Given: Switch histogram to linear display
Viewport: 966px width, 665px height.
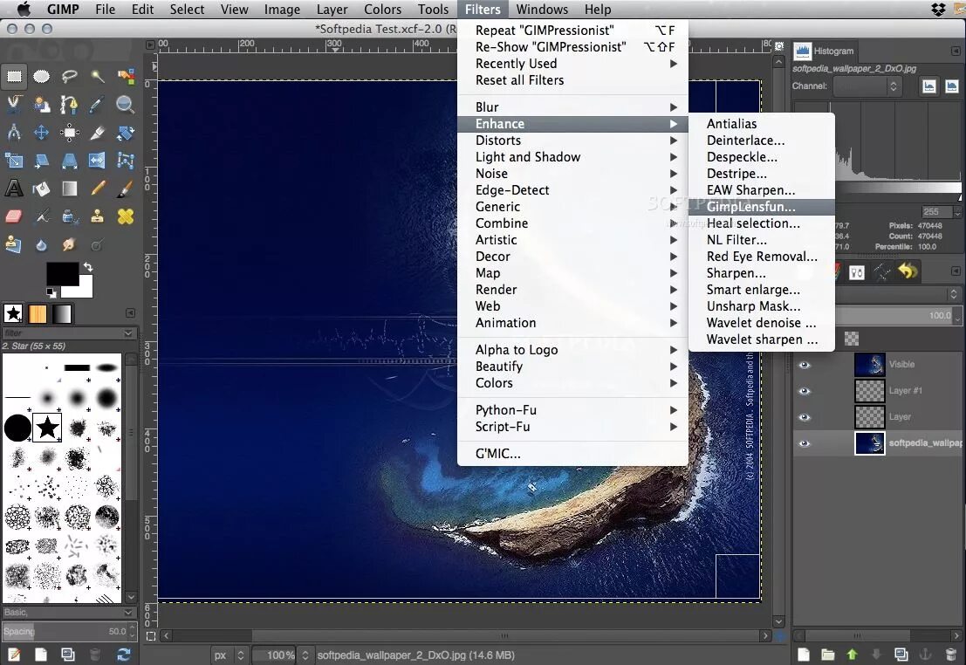Looking at the screenshot, I should click(929, 86).
